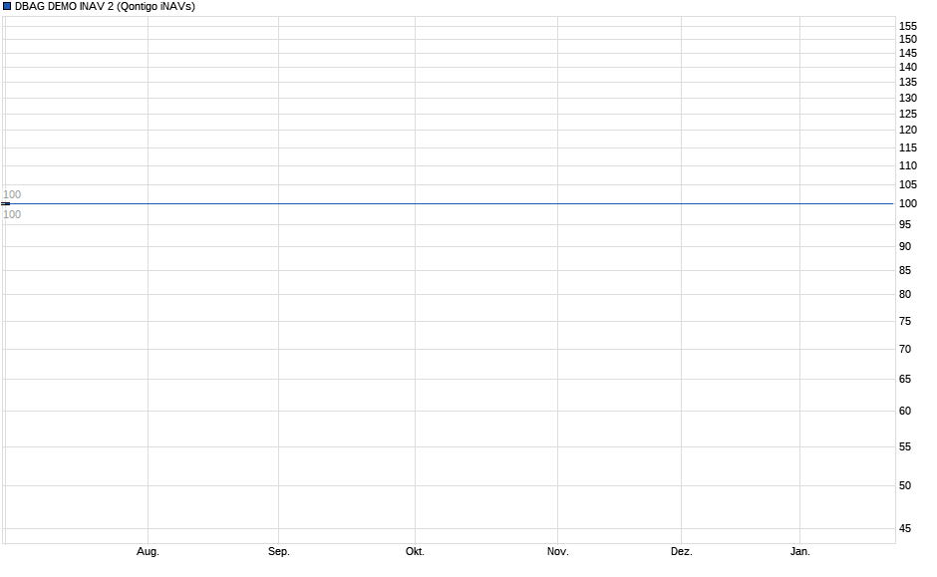The height and width of the screenshot is (577, 937).
Task: Select the Aug. axis label
Action: (x=148, y=551)
